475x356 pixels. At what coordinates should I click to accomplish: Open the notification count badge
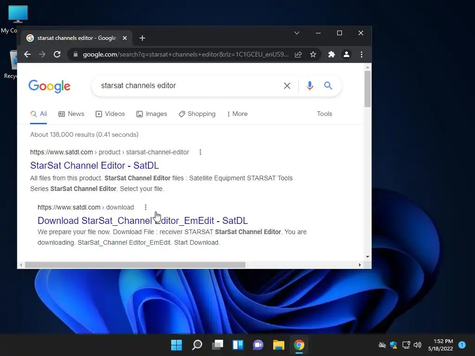tap(462, 345)
